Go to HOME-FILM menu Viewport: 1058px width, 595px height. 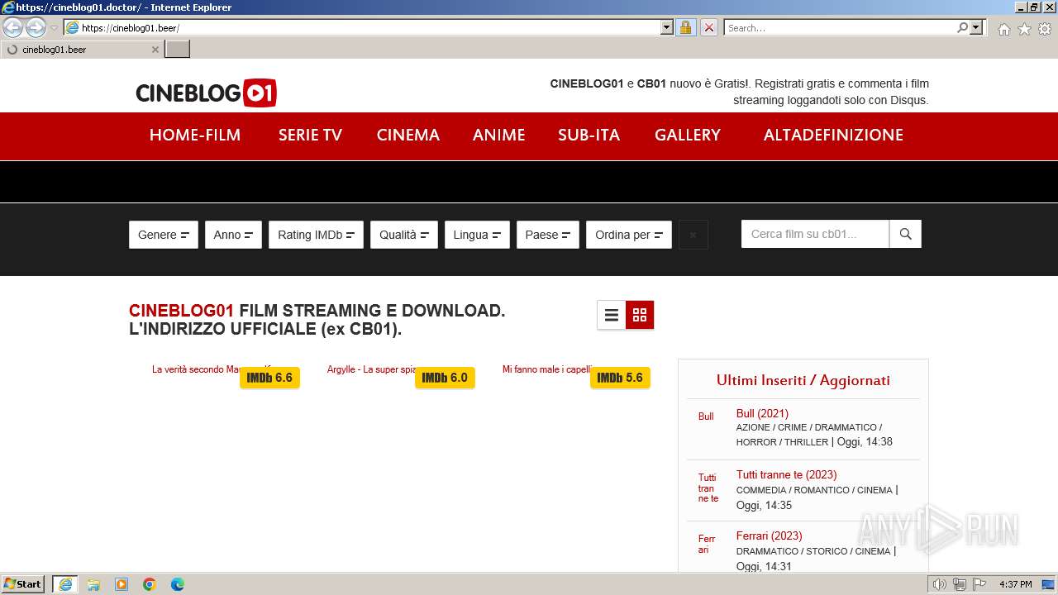[195, 135]
